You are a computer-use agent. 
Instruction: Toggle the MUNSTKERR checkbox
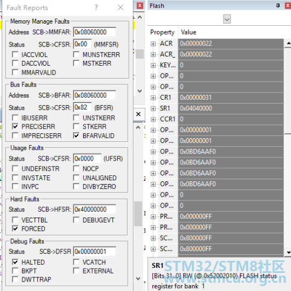click(76, 55)
